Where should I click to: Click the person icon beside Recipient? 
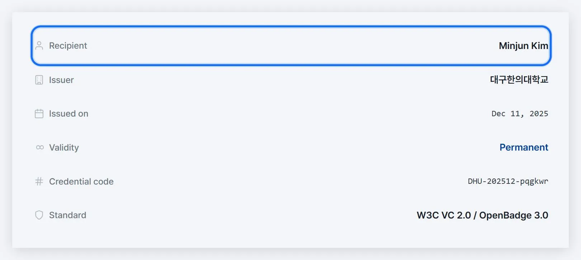39,45
